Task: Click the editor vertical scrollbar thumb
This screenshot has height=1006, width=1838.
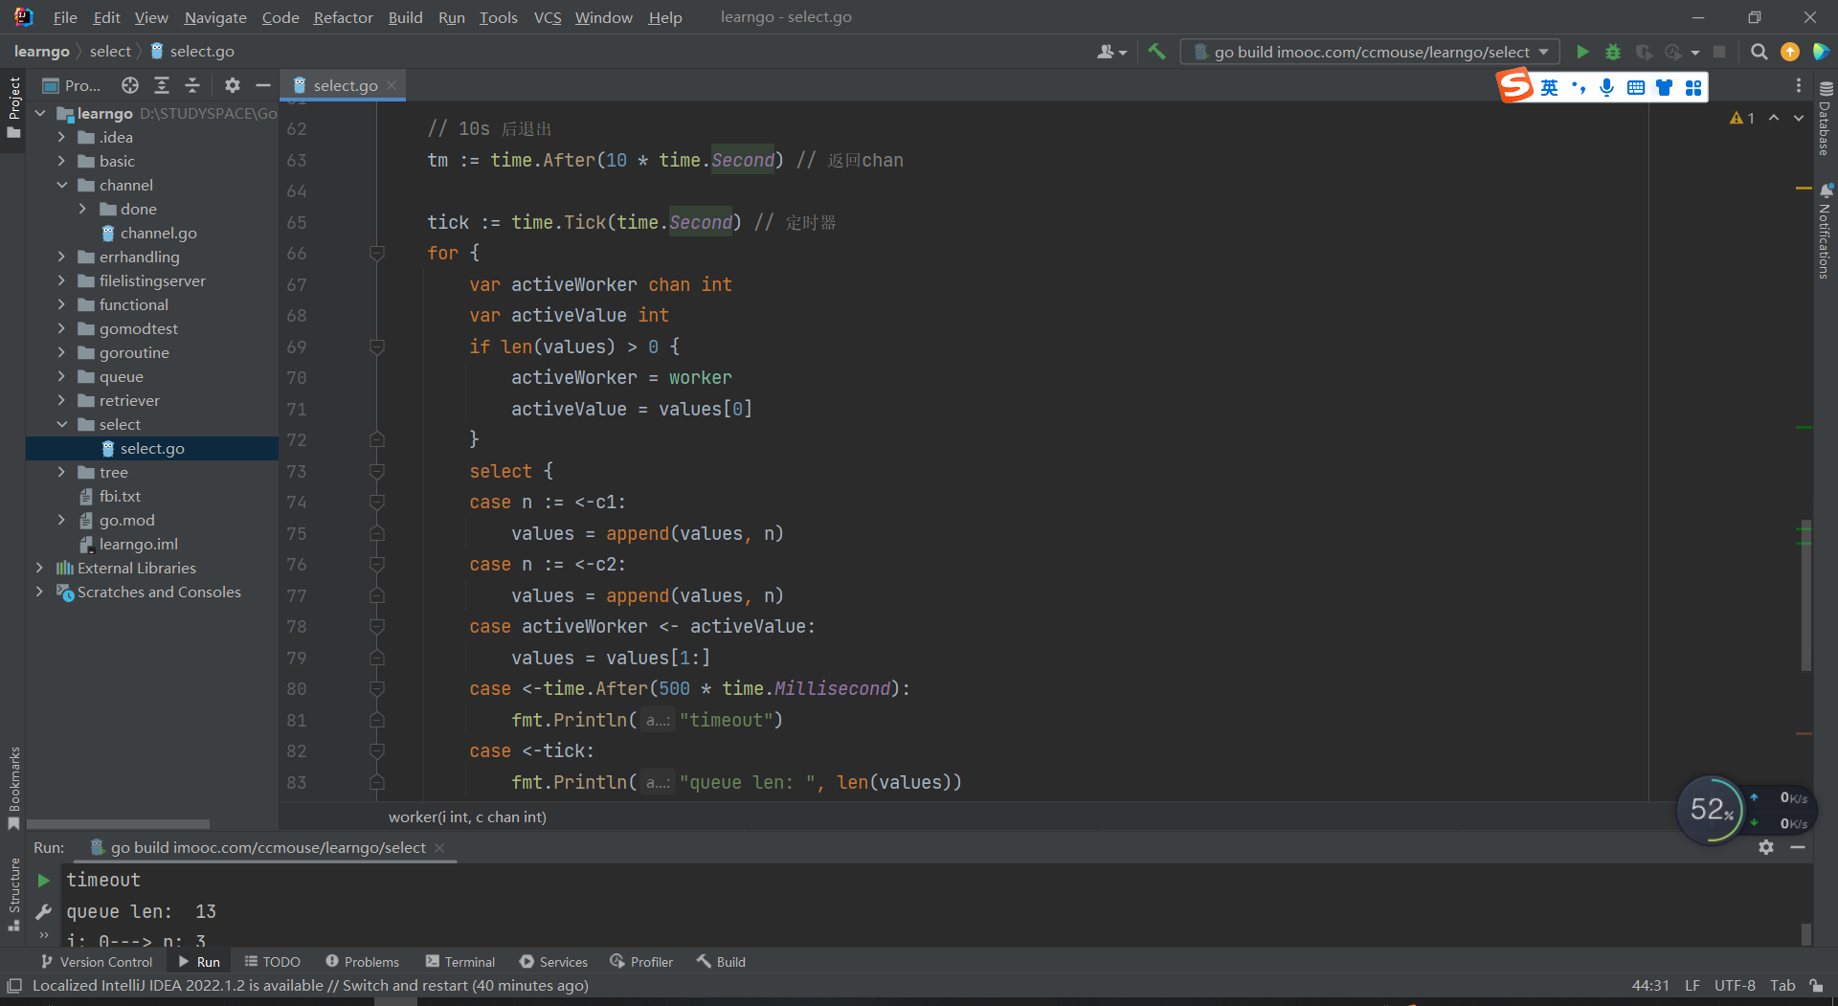Action: (1805, 593)
